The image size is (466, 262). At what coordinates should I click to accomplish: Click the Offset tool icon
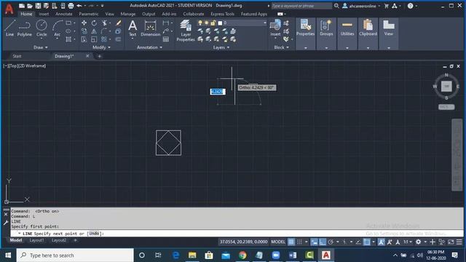point(118,39)
